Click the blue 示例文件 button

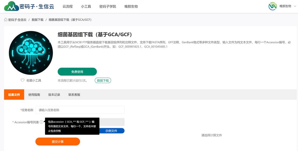112,131
